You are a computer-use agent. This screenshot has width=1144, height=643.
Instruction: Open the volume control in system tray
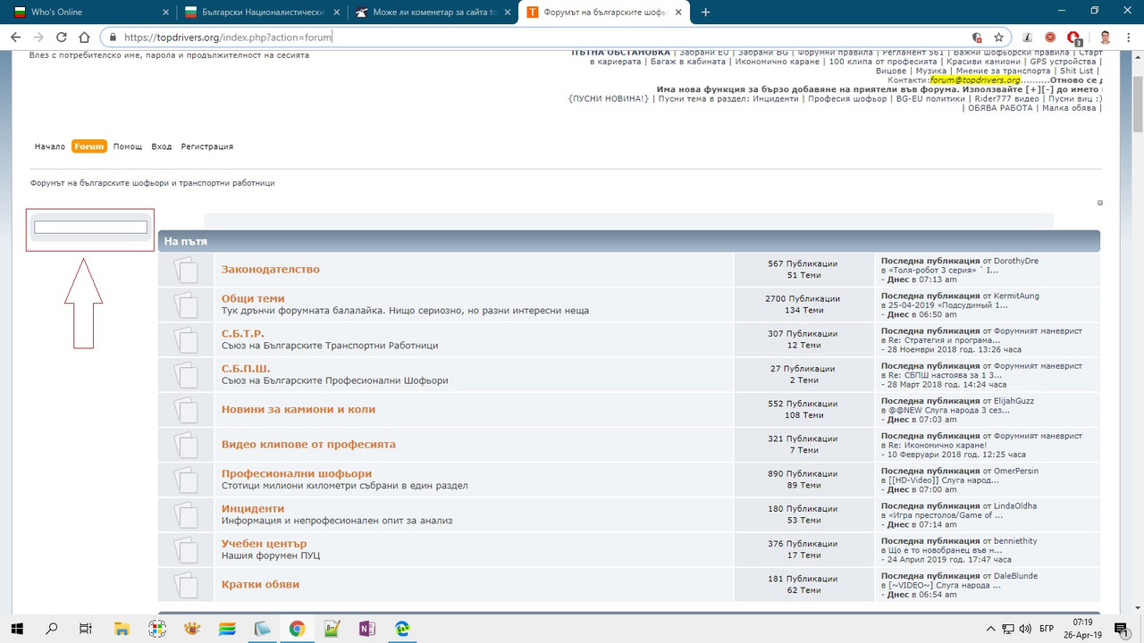coord(1024,629)
